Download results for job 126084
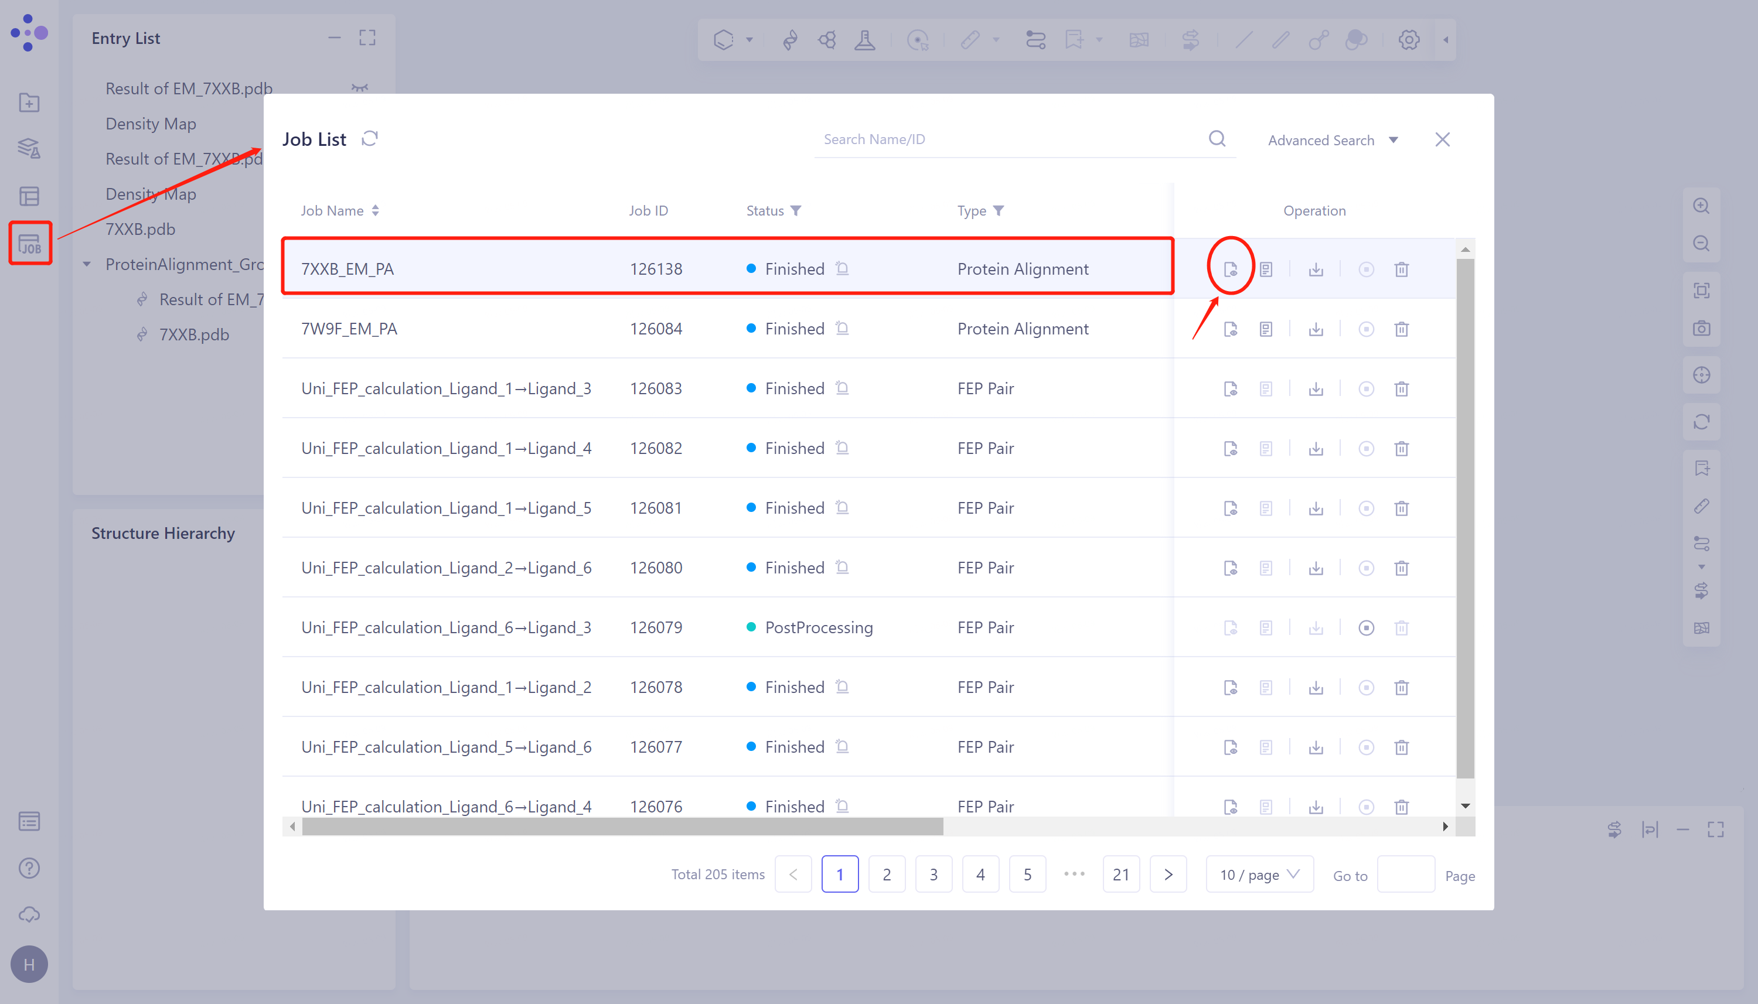The image size is (1758, 1004). coord(1315,329)
